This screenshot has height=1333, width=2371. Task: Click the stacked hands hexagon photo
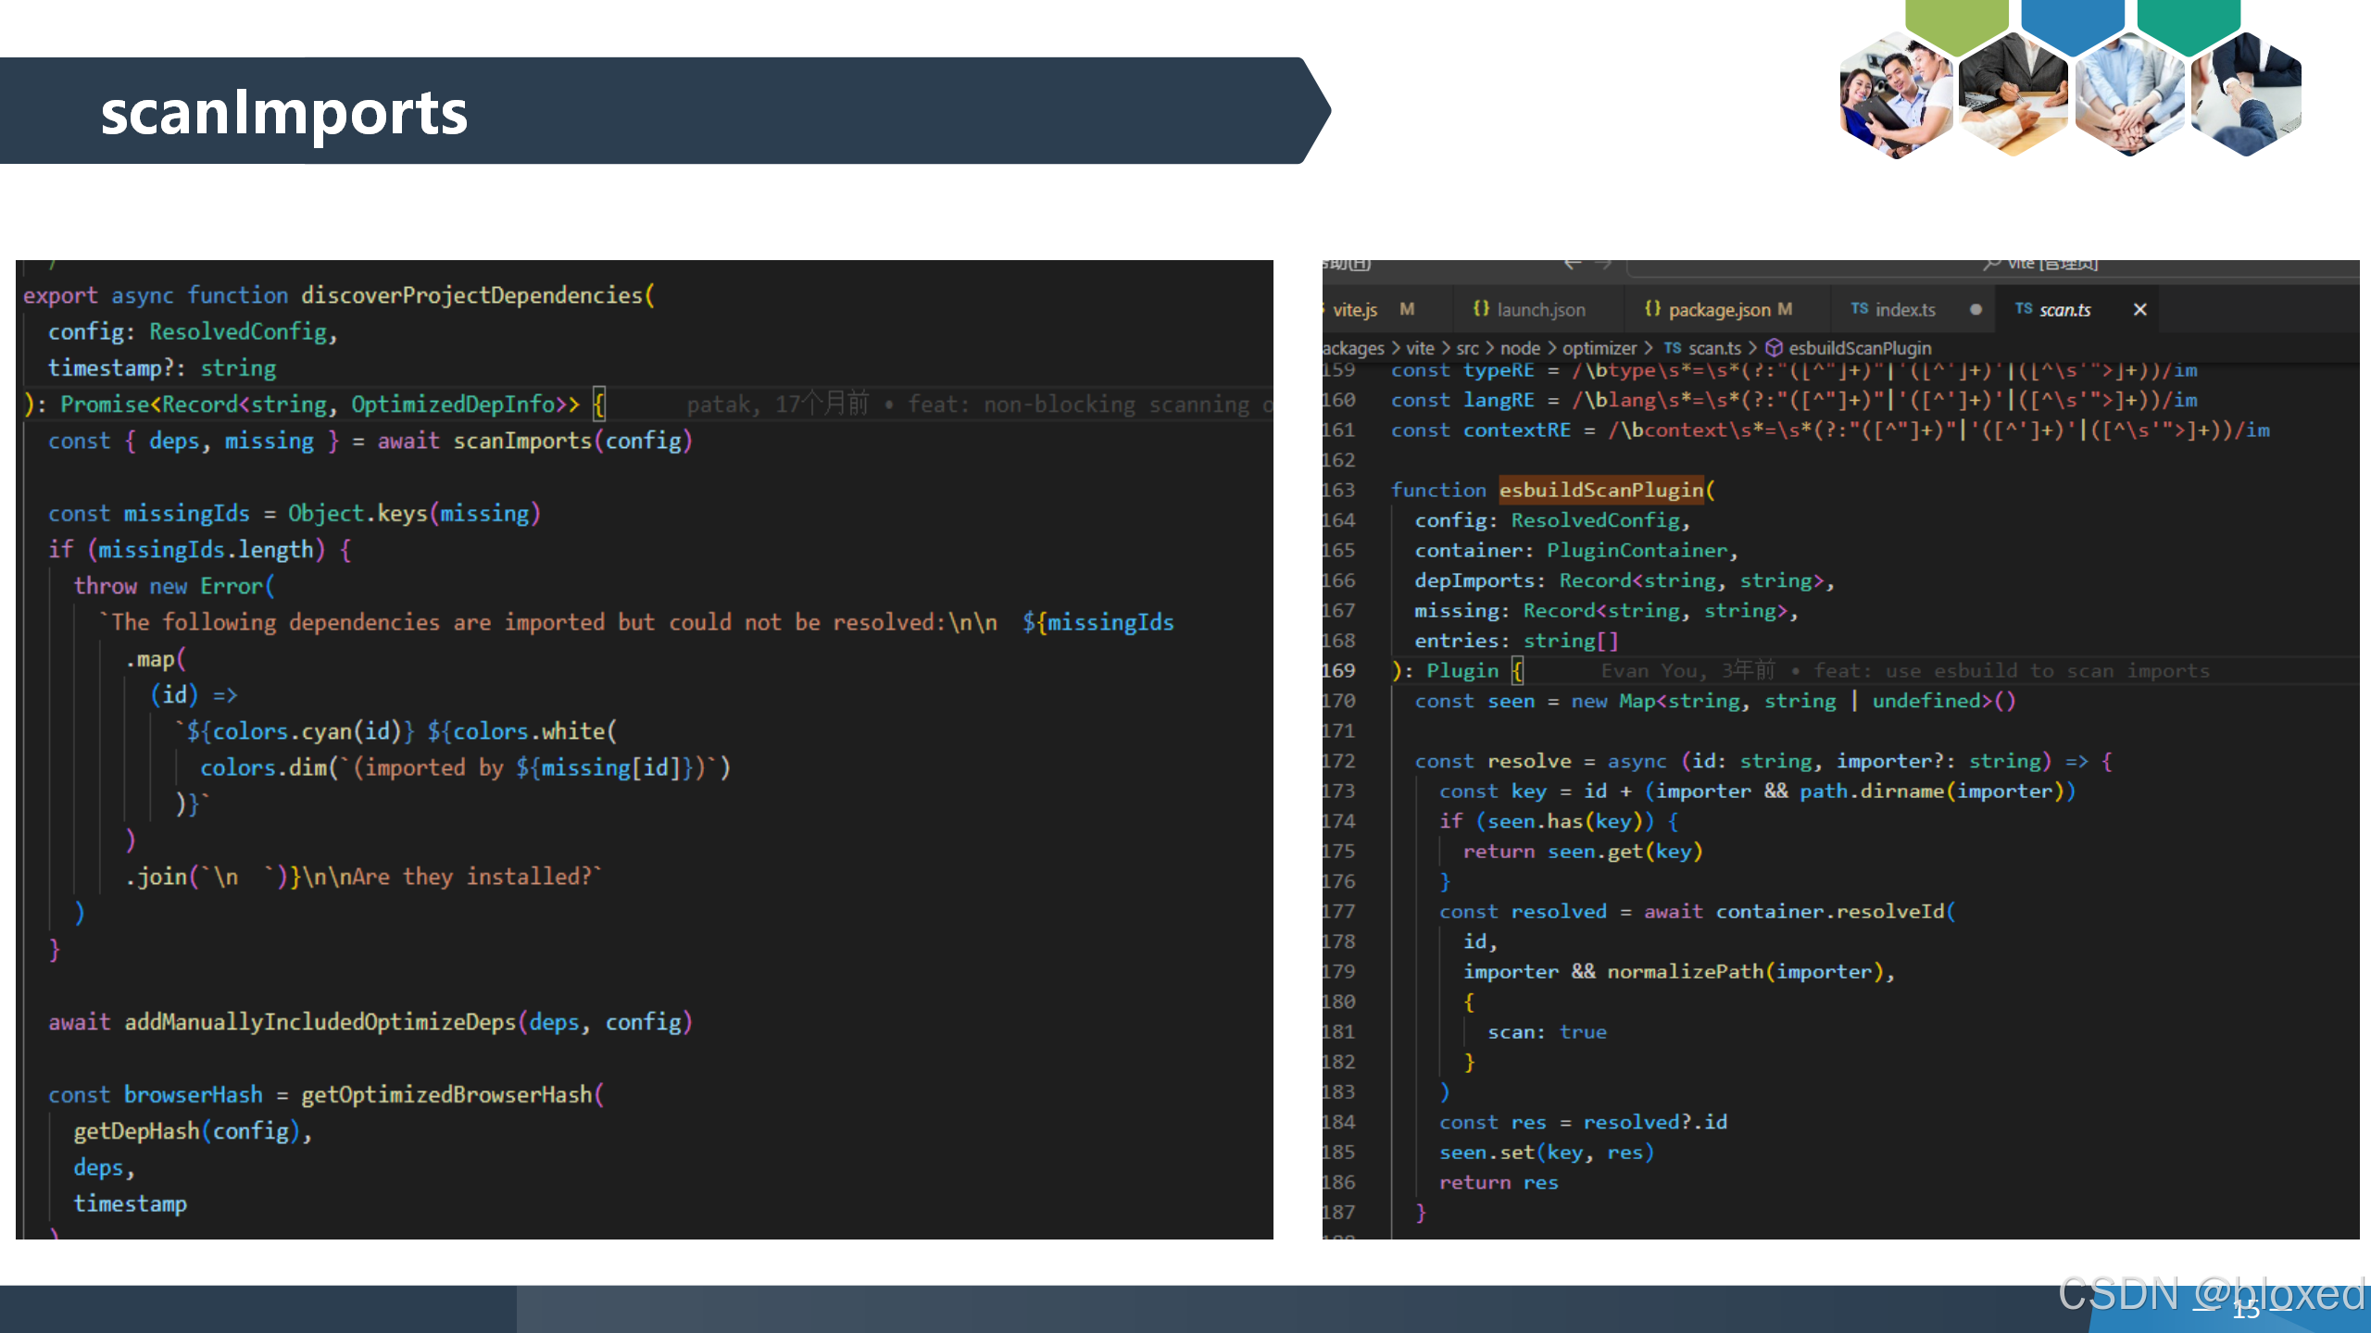tap(2129, 96)
